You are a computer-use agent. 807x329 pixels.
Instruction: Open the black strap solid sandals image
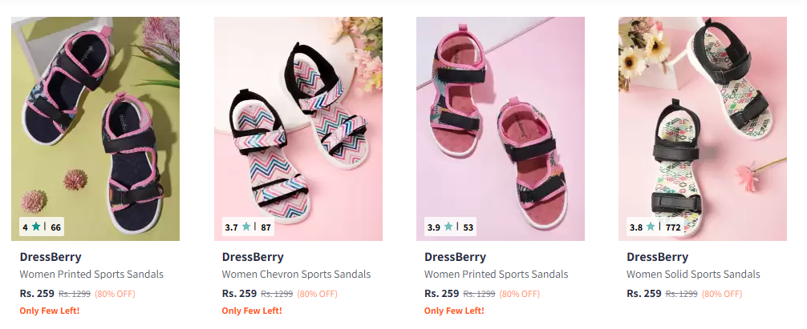(x=703, y=129)
